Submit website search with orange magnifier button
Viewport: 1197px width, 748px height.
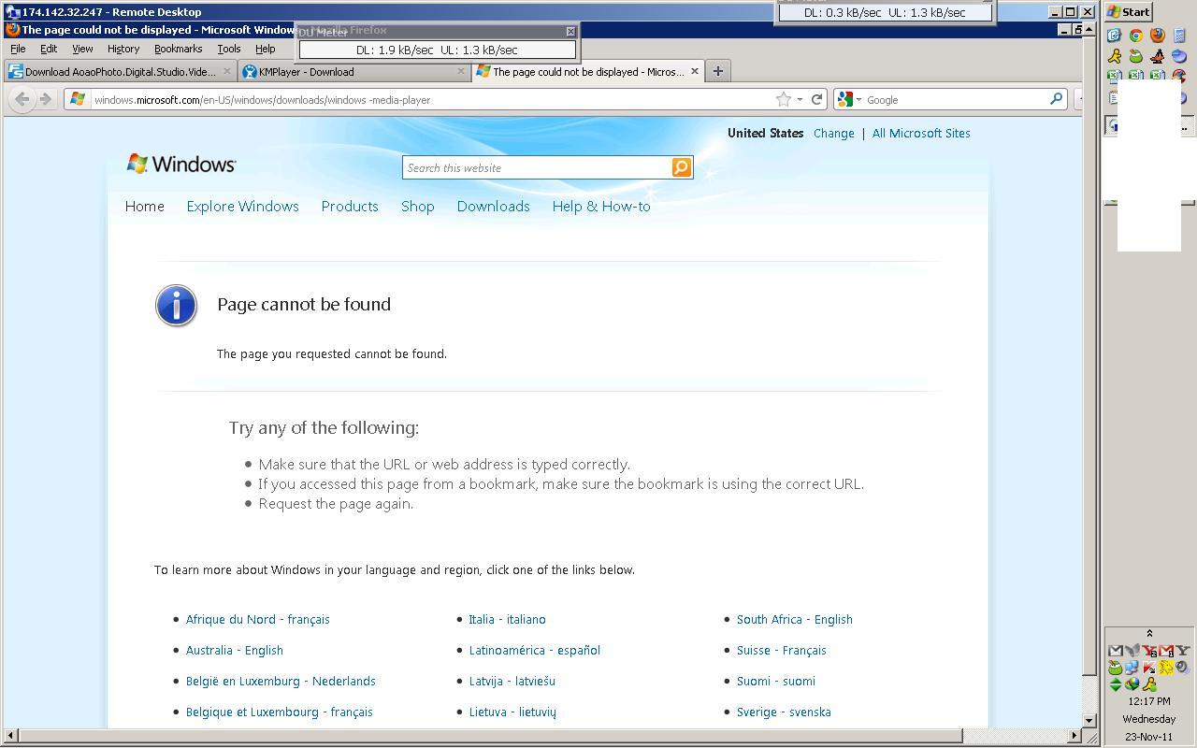point(681,167)
